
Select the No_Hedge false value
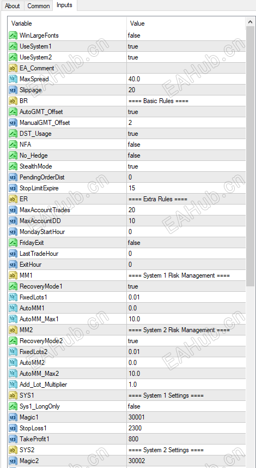[x=134, y=155]
